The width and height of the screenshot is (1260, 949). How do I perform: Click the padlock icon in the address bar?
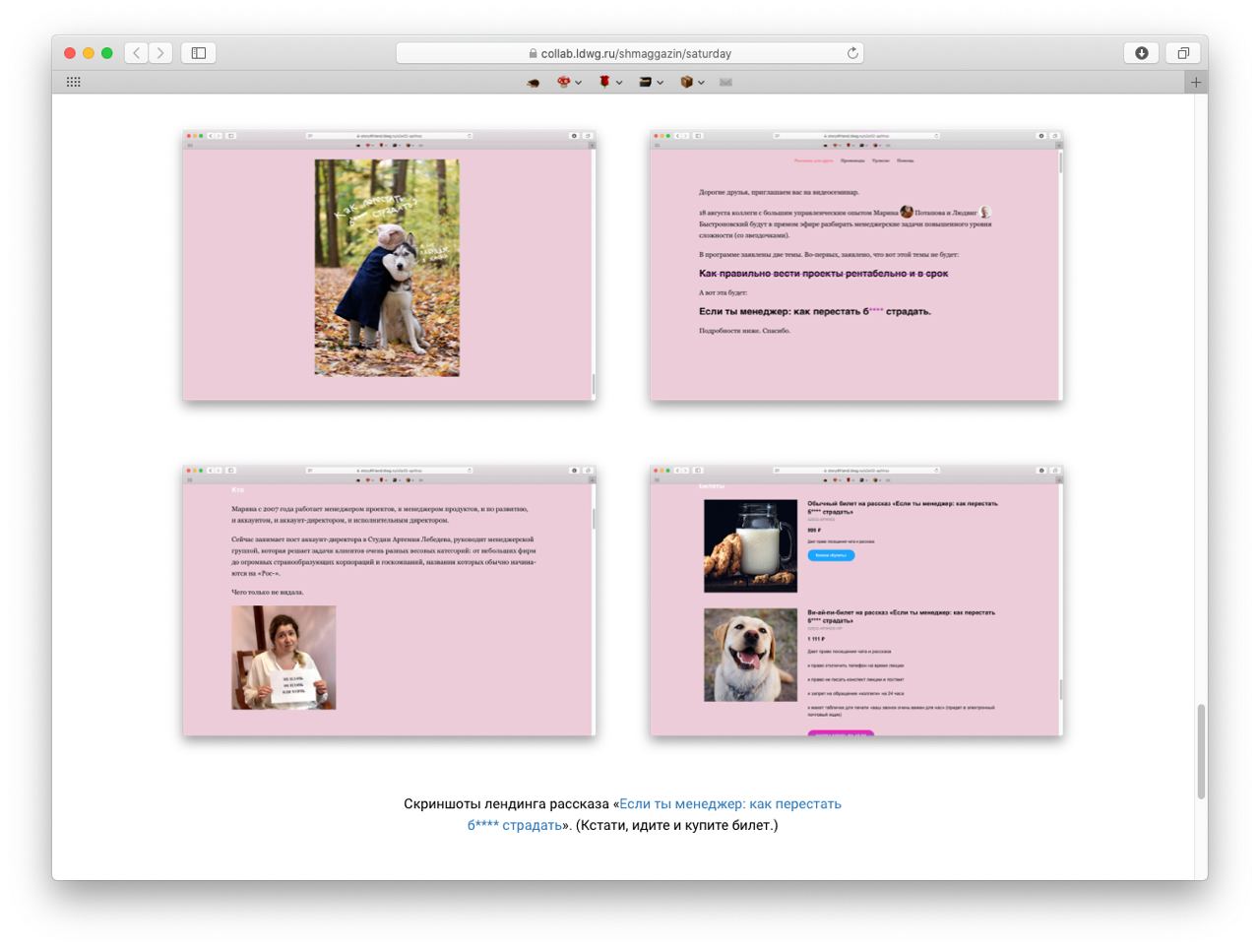pyautogui.click(x=533, y=53)
